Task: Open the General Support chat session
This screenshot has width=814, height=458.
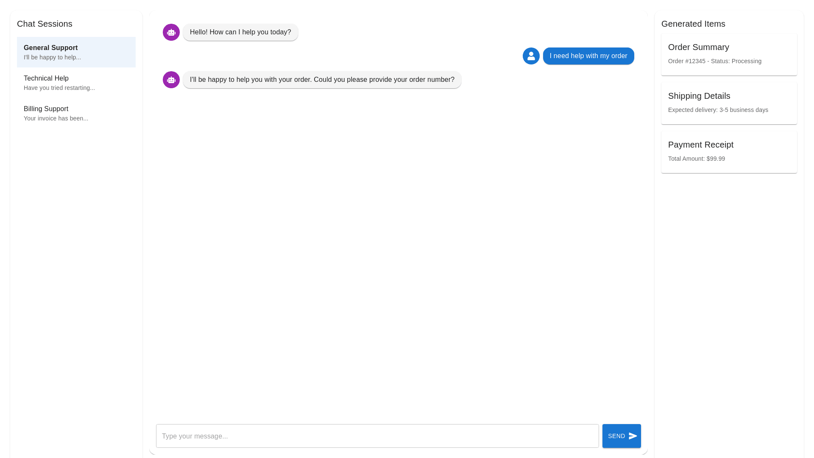Action: point(76,52)
